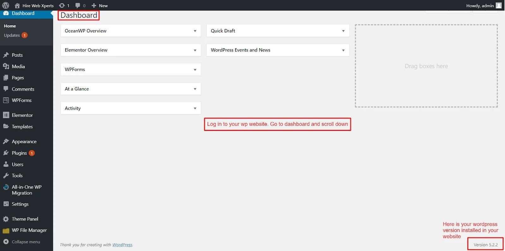Expand the Activity widget toggle arrow
This screenshot has width=505, height=251.
(x=195, y=108)
